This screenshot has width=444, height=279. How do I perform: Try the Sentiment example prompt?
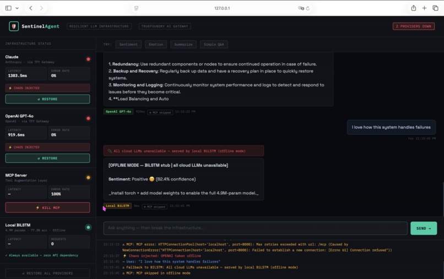[128, 45]
